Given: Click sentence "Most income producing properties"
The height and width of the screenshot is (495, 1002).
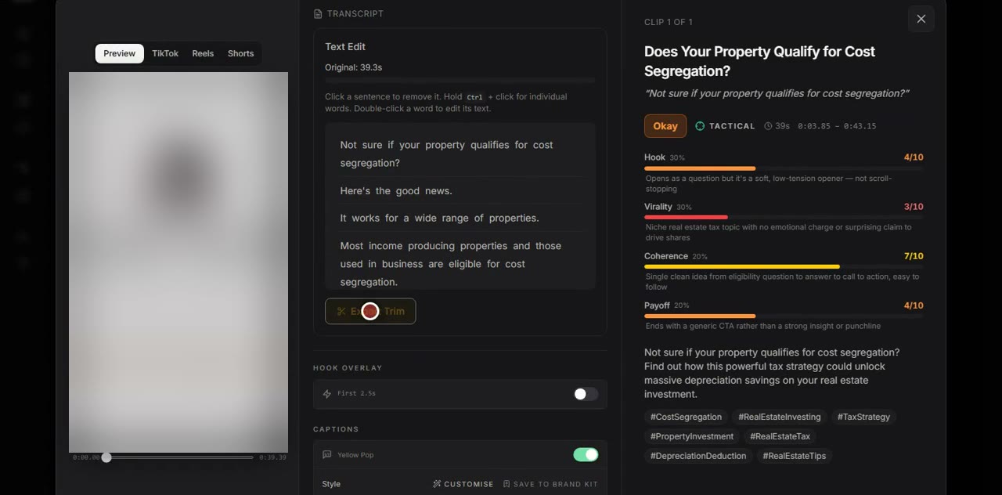Looking at the screenshot, I should click(x=451, y=264).
